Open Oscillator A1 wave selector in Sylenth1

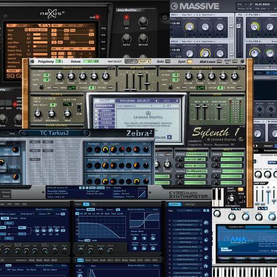[71, 88]
